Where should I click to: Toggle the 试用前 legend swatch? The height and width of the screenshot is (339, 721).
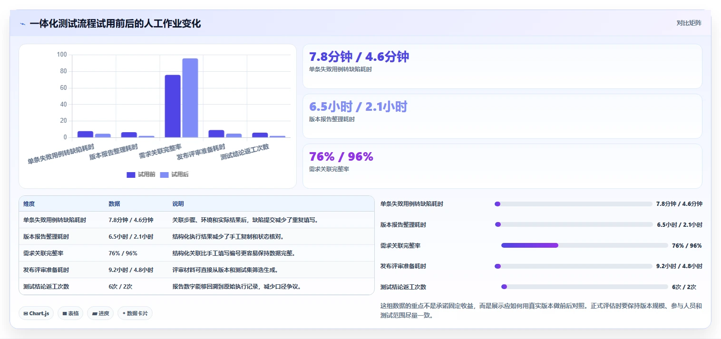131,174
